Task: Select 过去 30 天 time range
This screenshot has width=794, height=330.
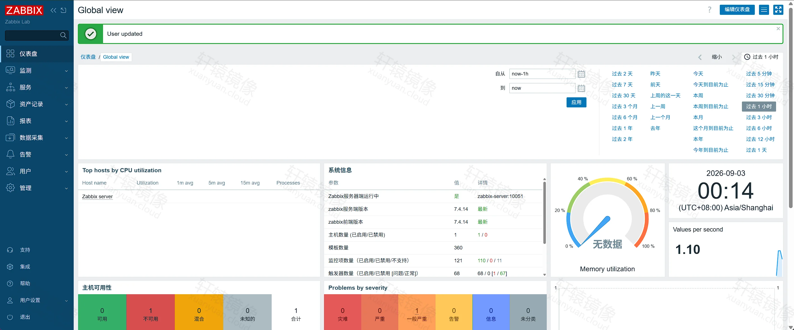Action: (x=623, y=96)
